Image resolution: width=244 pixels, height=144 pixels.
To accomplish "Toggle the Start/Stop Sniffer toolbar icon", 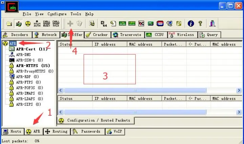I will point(19,24).
